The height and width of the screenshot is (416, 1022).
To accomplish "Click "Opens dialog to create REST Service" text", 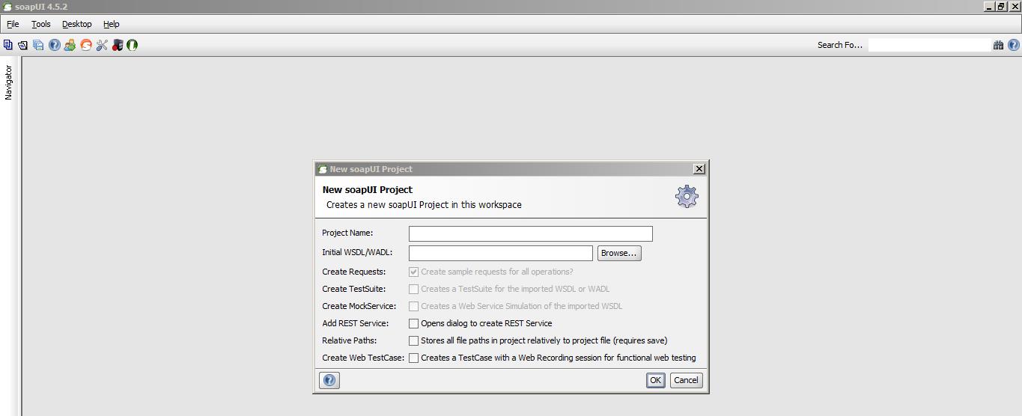I will pos(487,323).
